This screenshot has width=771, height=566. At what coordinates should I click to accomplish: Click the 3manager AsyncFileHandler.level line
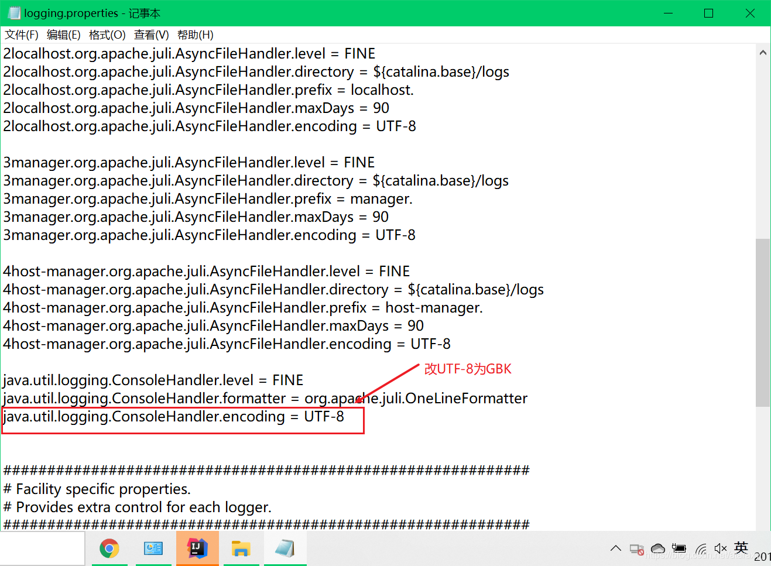click(189, 163)
